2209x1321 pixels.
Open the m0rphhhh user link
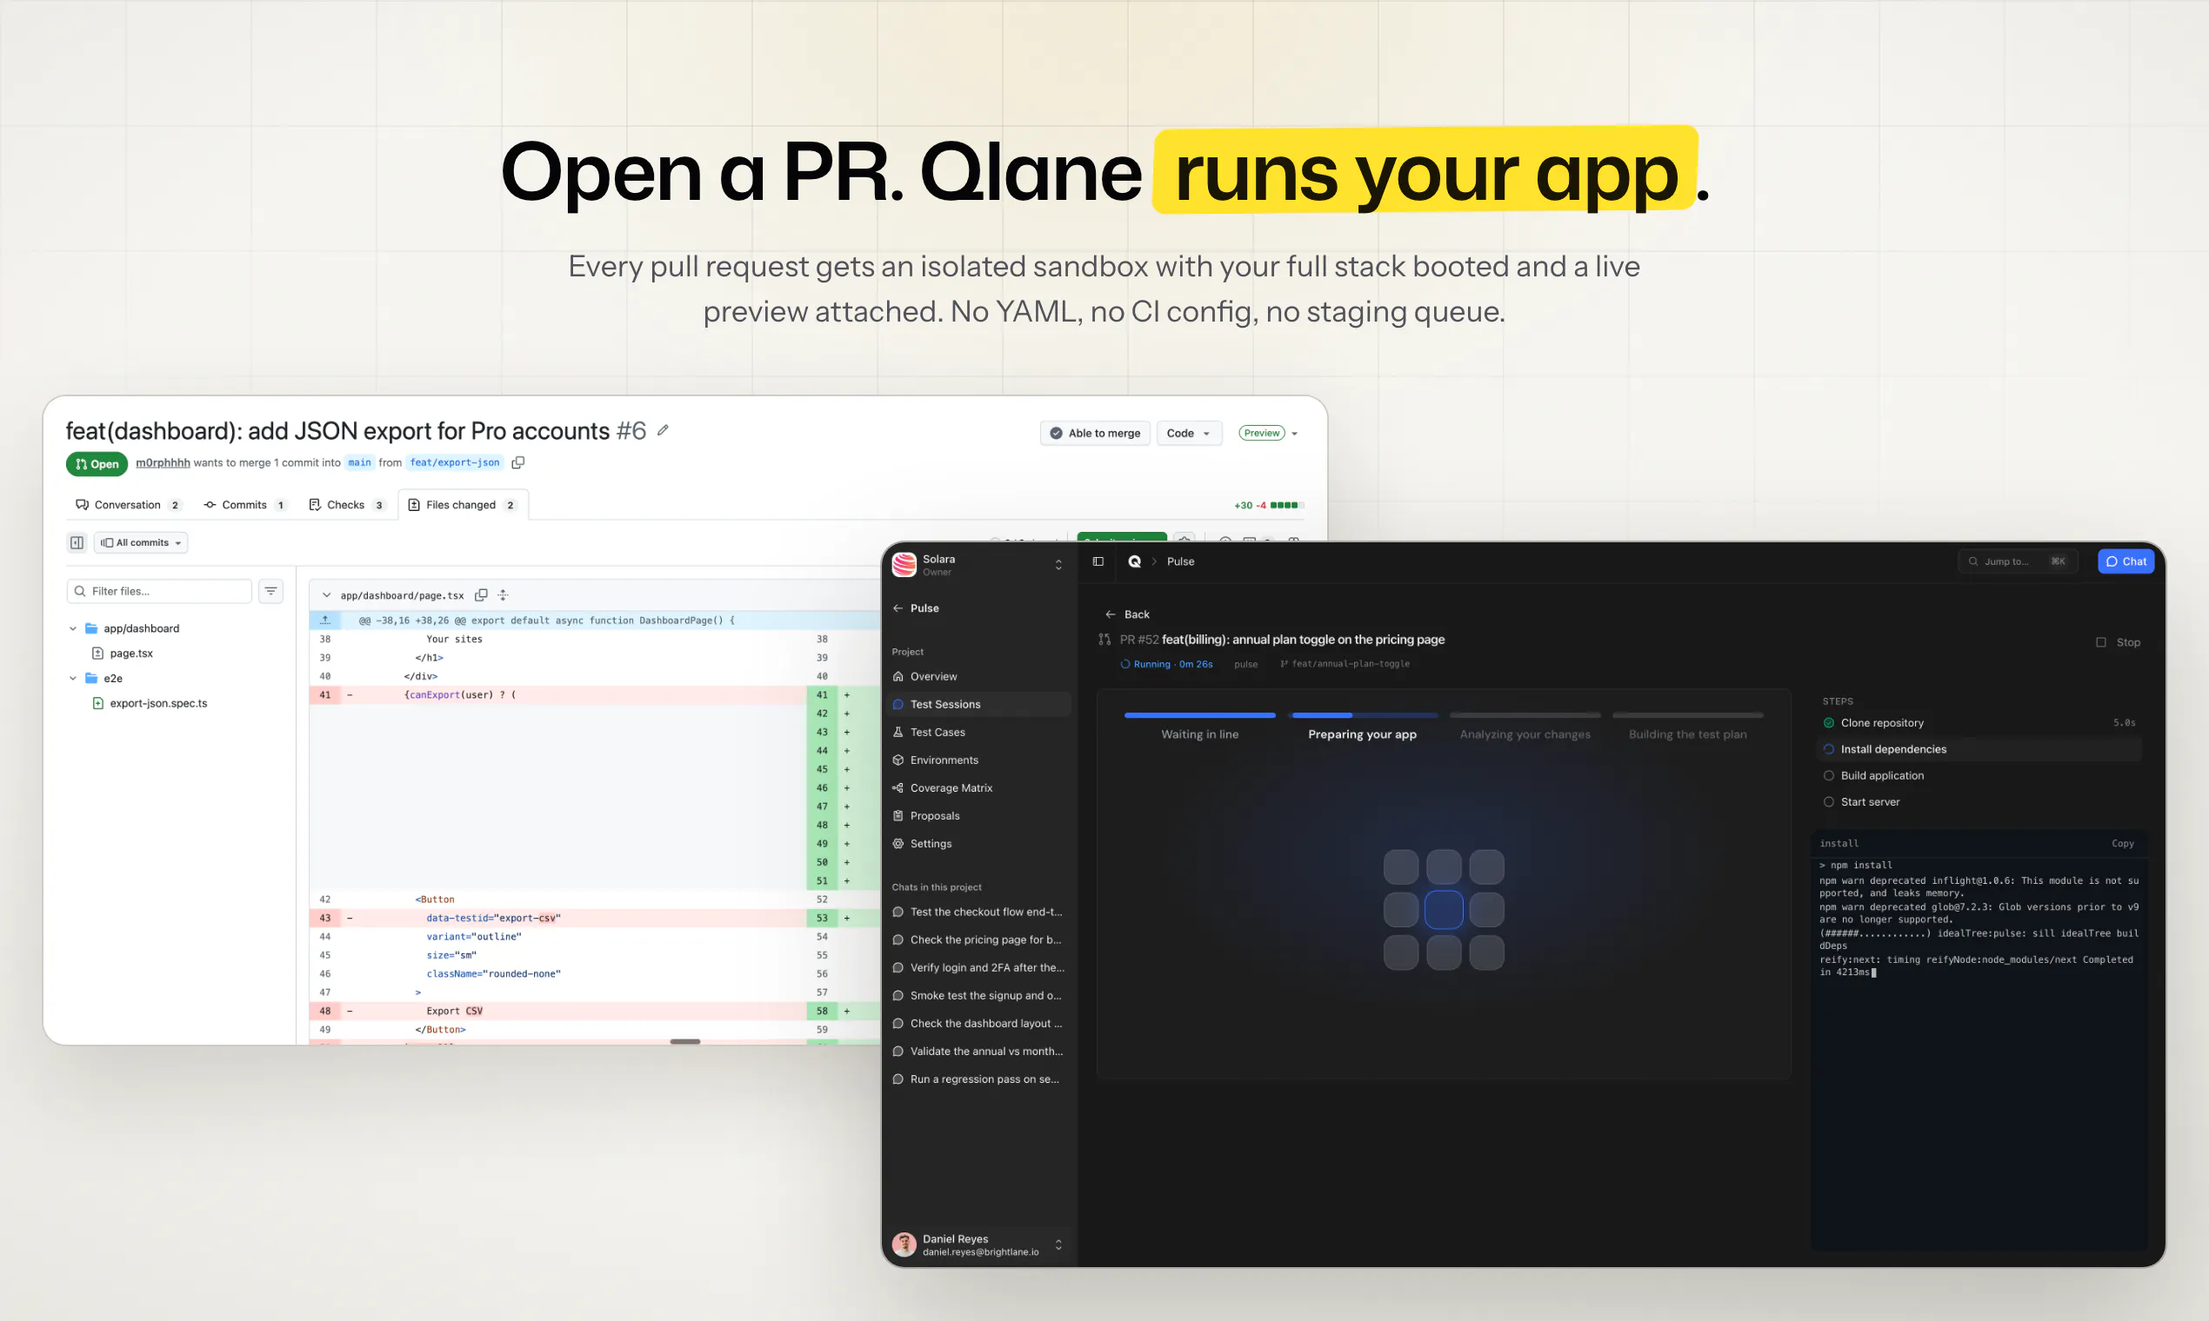162,462
